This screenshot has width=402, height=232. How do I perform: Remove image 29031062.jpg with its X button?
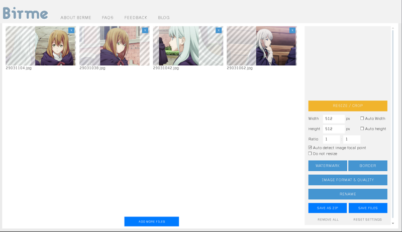coord(292,30)
